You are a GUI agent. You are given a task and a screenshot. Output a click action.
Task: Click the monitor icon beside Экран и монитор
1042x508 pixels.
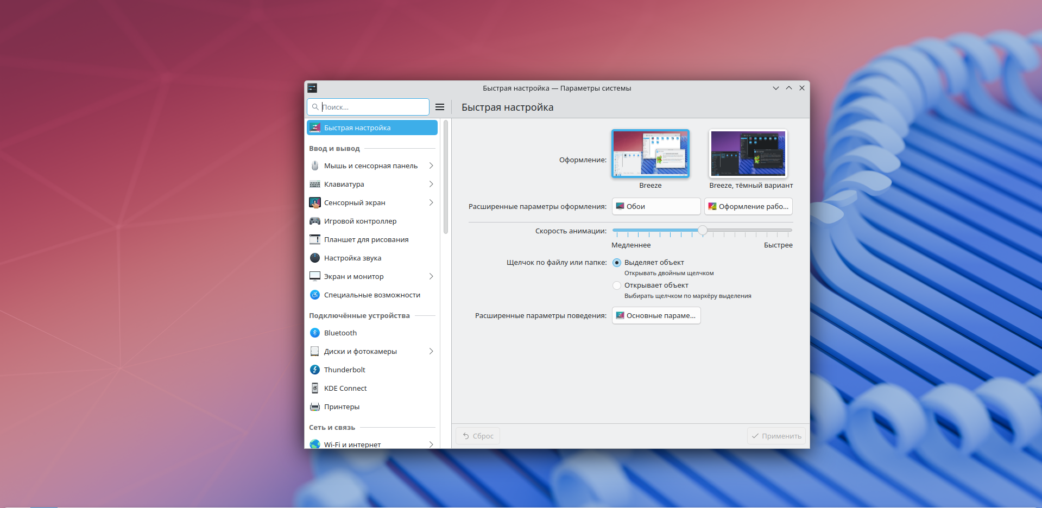tap(315, 276)
